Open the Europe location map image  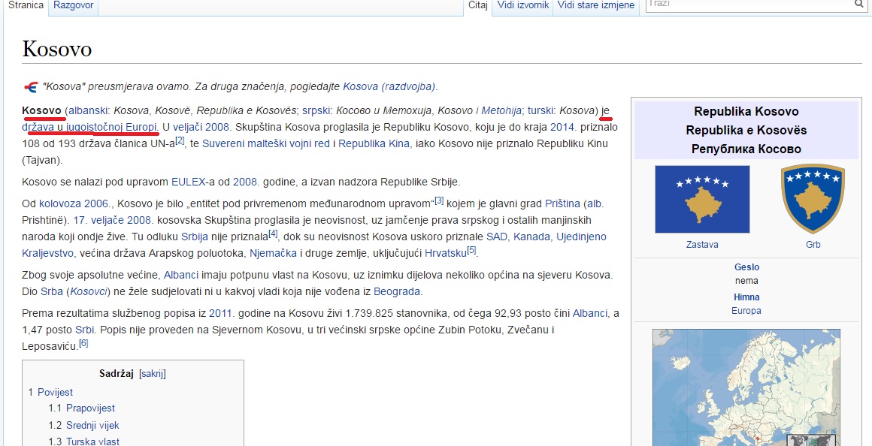click(746, 387)
